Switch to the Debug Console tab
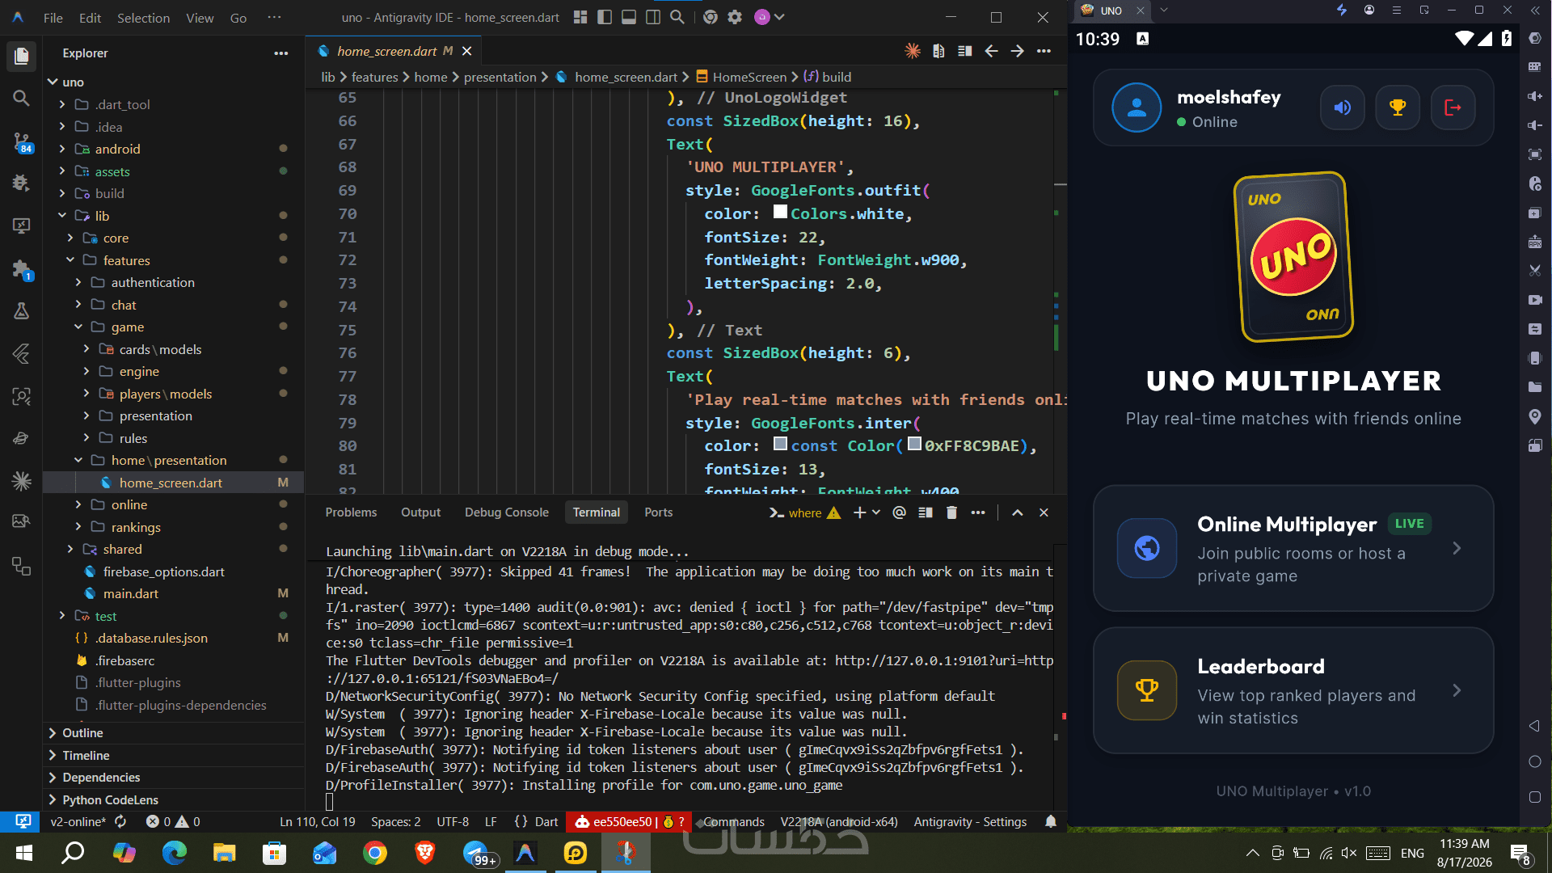The width and height of the screenshot is (1552, 873). pos(507,512)
